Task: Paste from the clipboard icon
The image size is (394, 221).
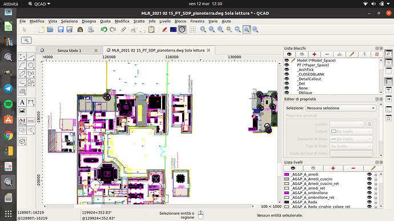Action: click(151, 30)
